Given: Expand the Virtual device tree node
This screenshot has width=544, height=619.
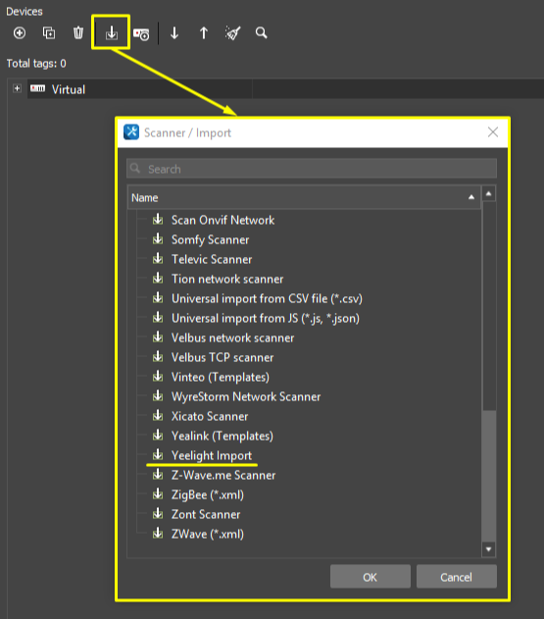Looking at the screenshot, I should pyautogui.click(x=17, y=88).
